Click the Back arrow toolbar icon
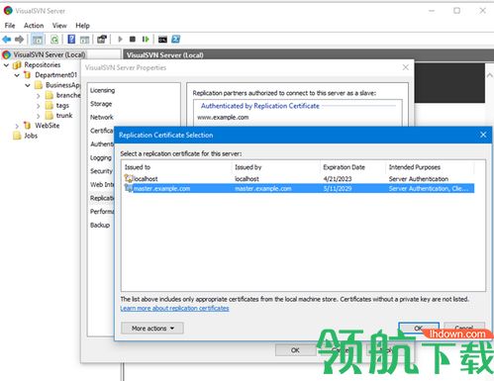This screenshot has height=381, width=494. pos(7,40)
